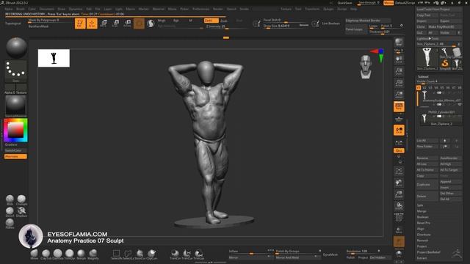470x264 pixels.
Task: Activate the Edit mode button
Action: point(80,23)
